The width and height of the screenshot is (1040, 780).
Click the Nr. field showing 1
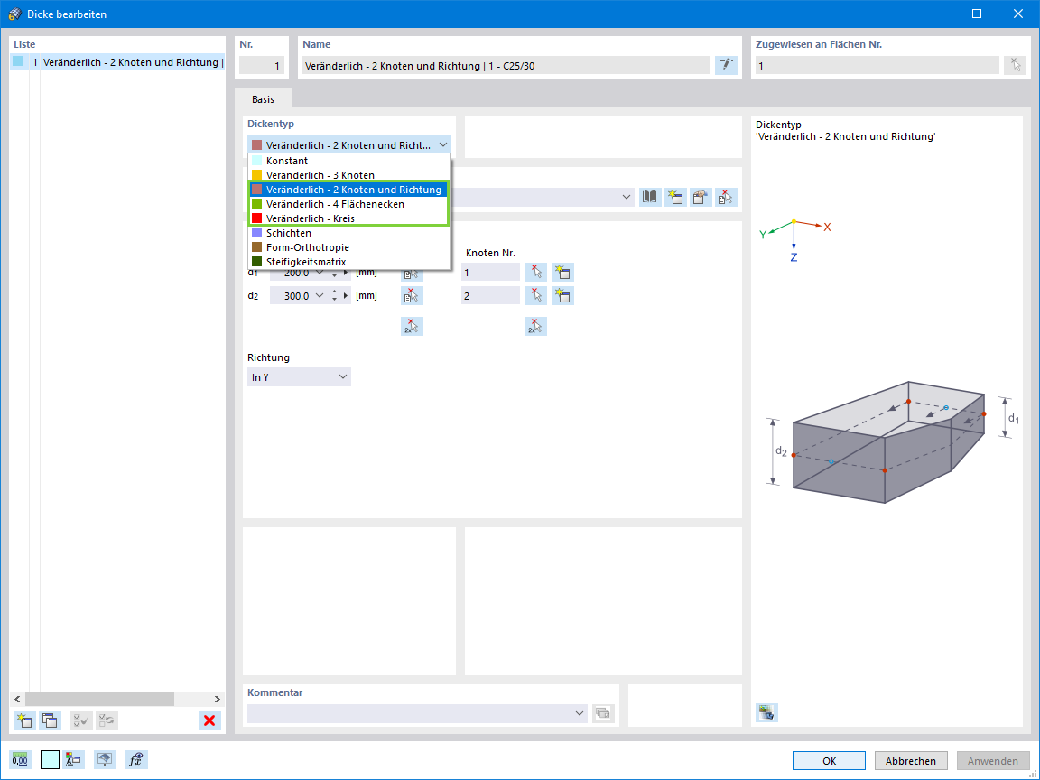pyautogui.click(x=262, y=66)
